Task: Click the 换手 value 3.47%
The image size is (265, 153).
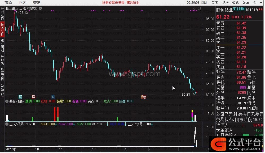Action: coord(241,98)
